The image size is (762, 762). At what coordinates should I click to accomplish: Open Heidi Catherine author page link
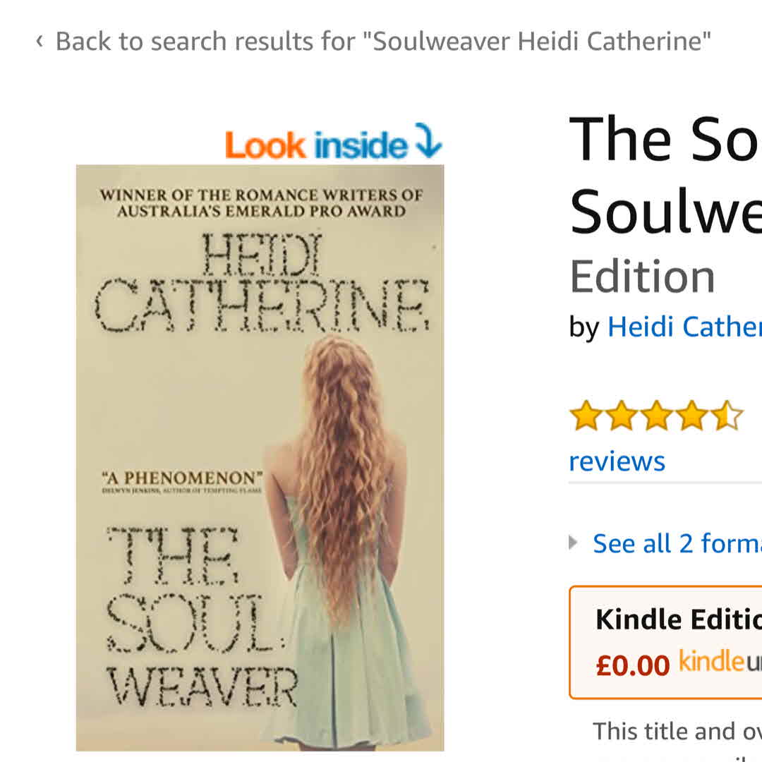pos(683,327)
